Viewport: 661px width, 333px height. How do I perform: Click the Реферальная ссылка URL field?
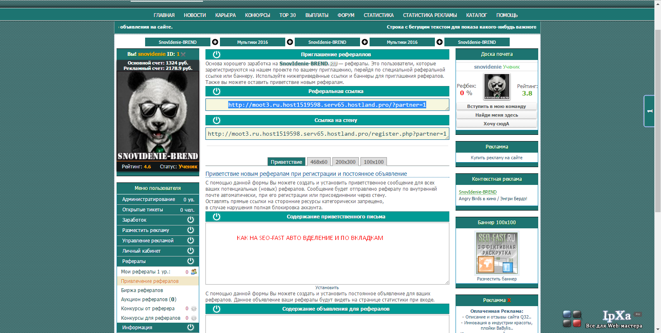327,105
